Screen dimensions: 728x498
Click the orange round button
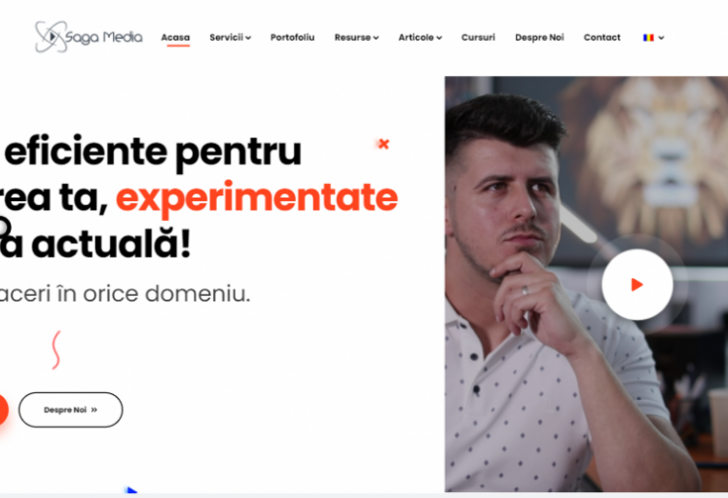2,409
